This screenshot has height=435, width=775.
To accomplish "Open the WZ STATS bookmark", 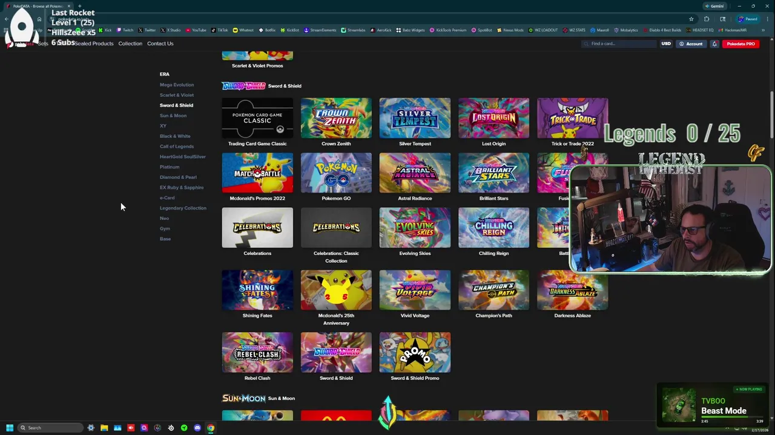I will [x=574, y=30].
